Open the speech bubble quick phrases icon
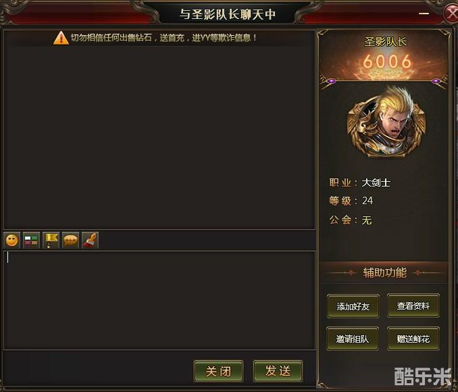The width and height of the screenshot is (458, 392). click(x=70, y=241)
